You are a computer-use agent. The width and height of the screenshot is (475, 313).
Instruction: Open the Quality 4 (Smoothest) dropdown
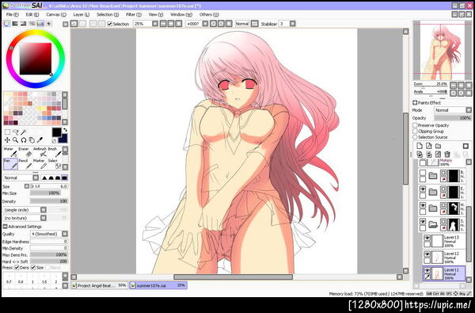click(x=65, y=234)
